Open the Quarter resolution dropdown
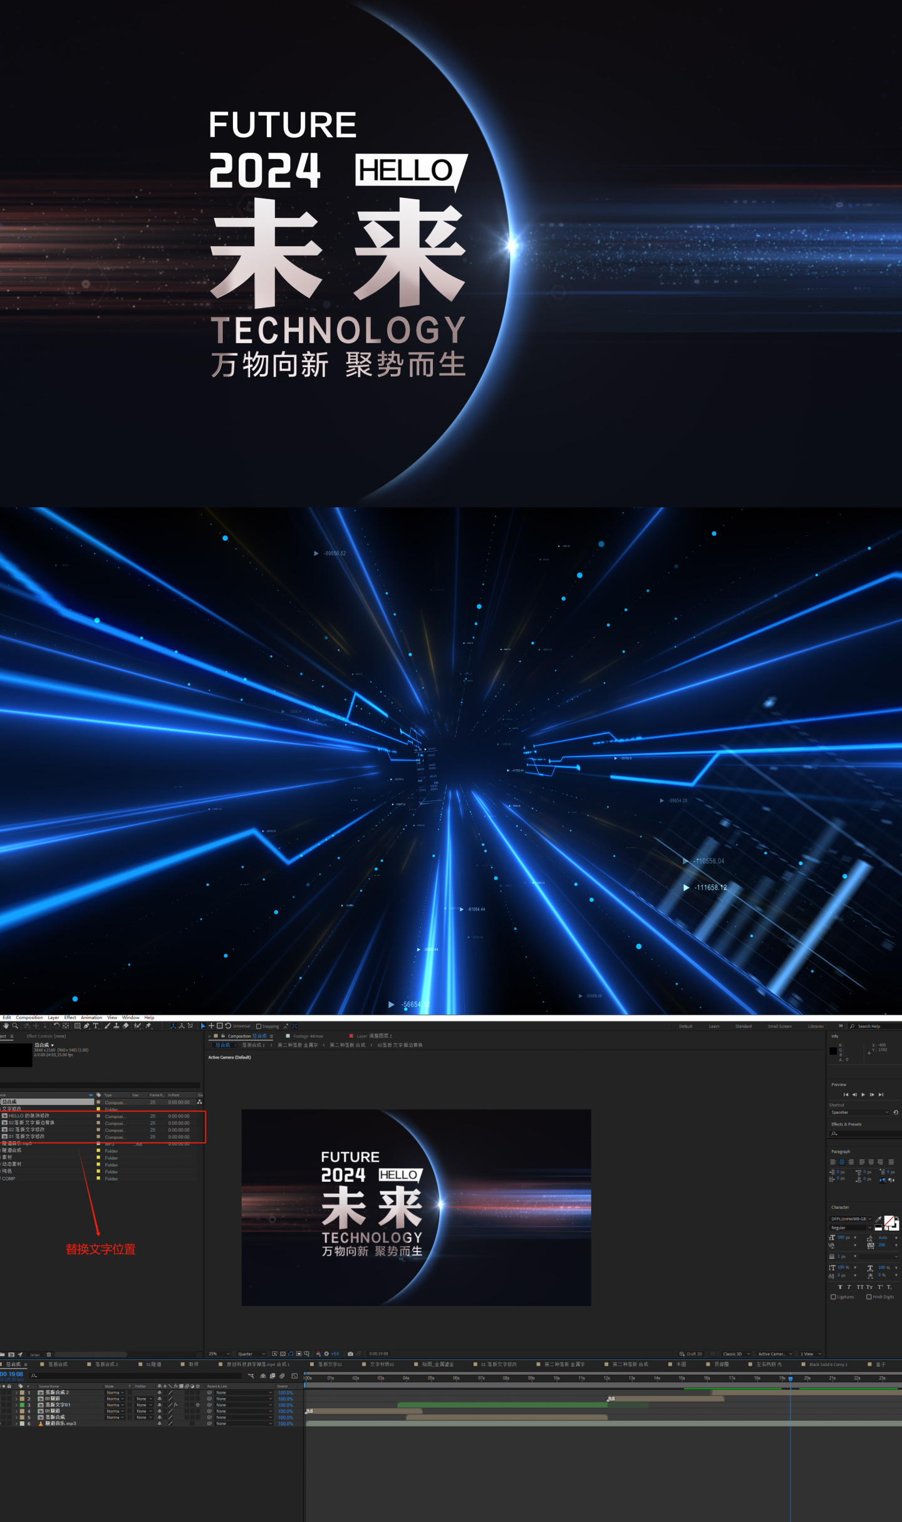902x1522 pixels. pyautogui.click(x=251, y=1354)
